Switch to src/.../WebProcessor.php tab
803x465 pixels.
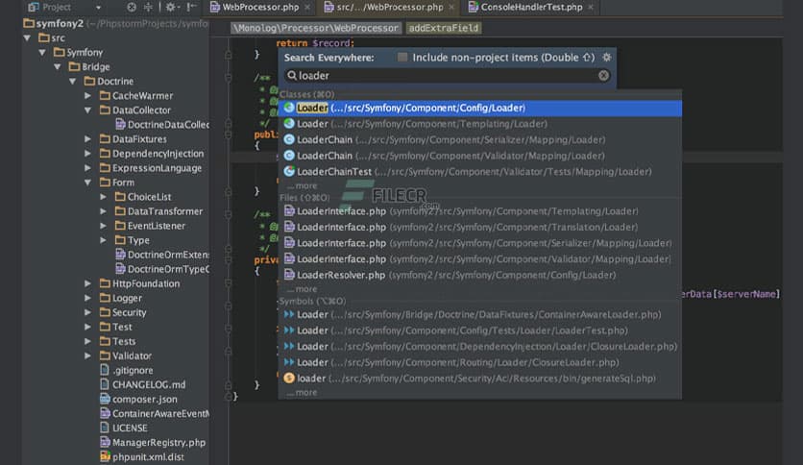[390, 7]
